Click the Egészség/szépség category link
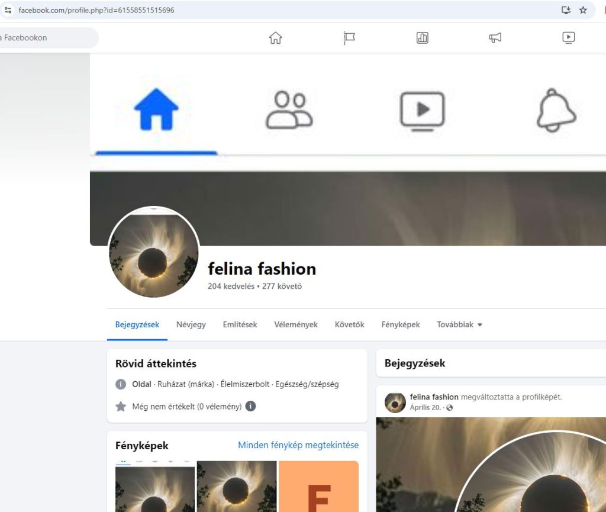Image resolution: width=606 pixels, height=512 pixels. (x=307, y=384)
